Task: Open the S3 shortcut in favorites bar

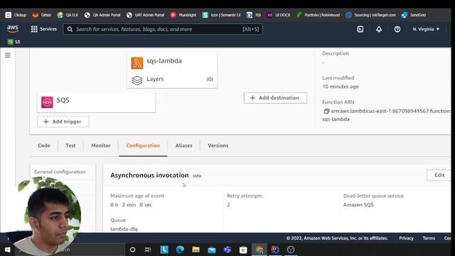Action: 14,42
